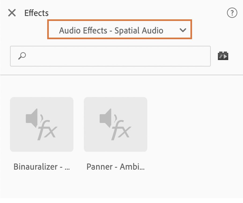Select the Panner effect thumbnail
The height and width of the screenshot is (203, 243).
(115, 124)
